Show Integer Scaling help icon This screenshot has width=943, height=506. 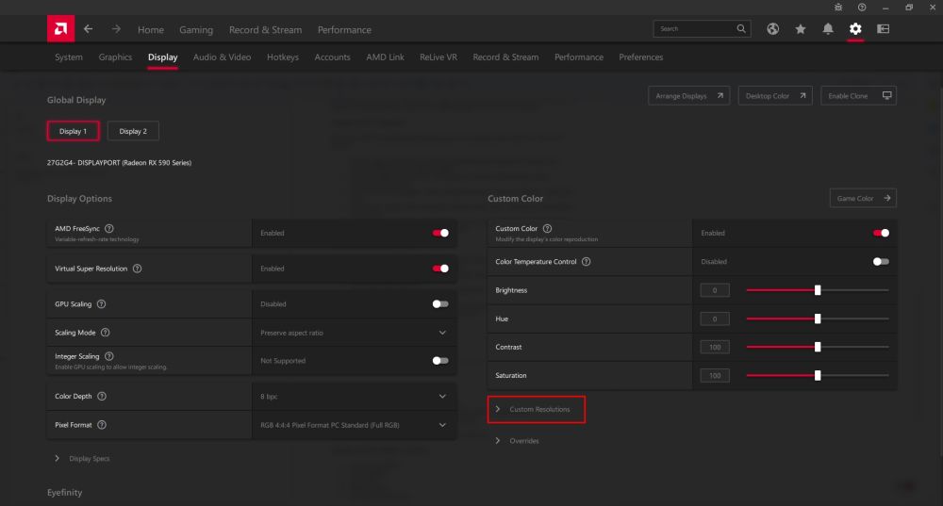tap(108, 356)
